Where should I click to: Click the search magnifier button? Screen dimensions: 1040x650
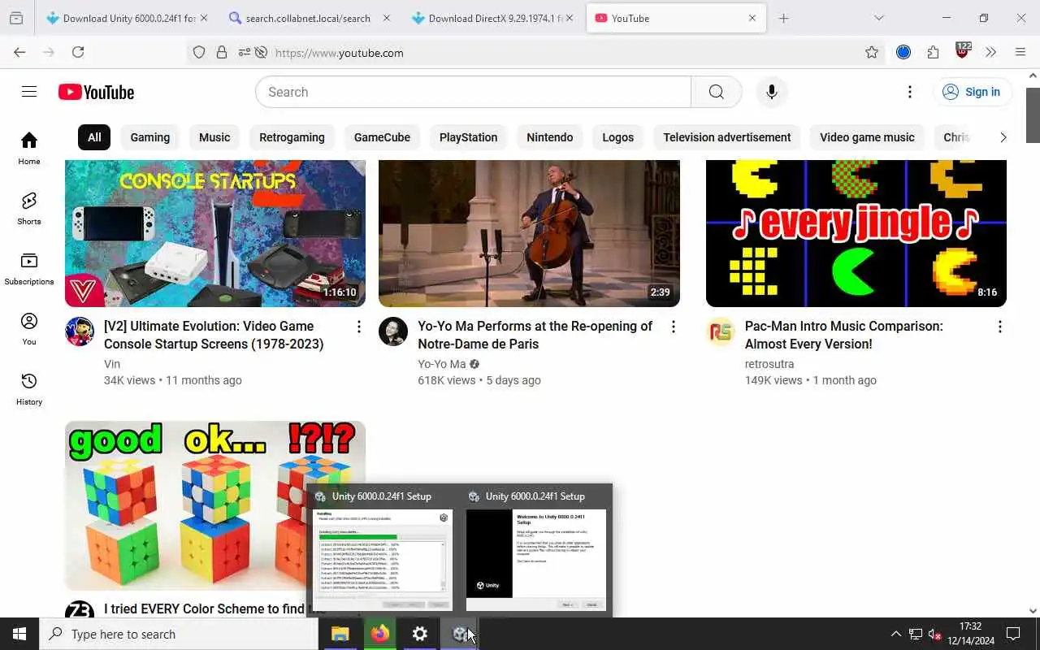(716, 92)
